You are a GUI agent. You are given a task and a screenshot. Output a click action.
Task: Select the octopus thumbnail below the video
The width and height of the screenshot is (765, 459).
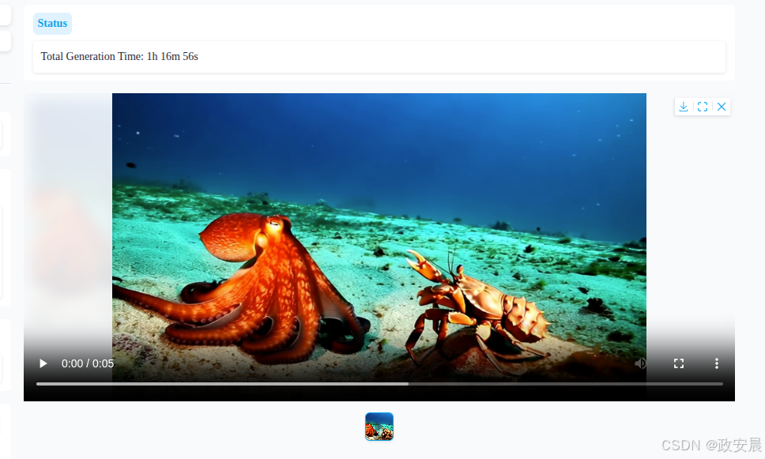(x=379, y=427)
